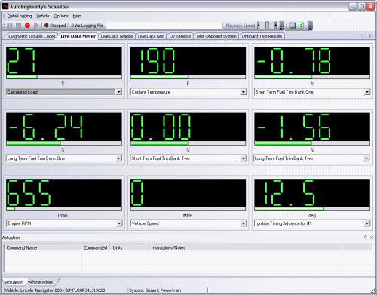The image size is (377, 295).
Task: Switch to Diagnostic Trouble Codes tab
Action: pos(32,36)
